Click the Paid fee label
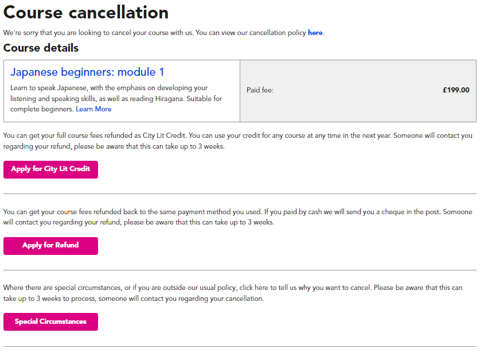 [260, 90]
